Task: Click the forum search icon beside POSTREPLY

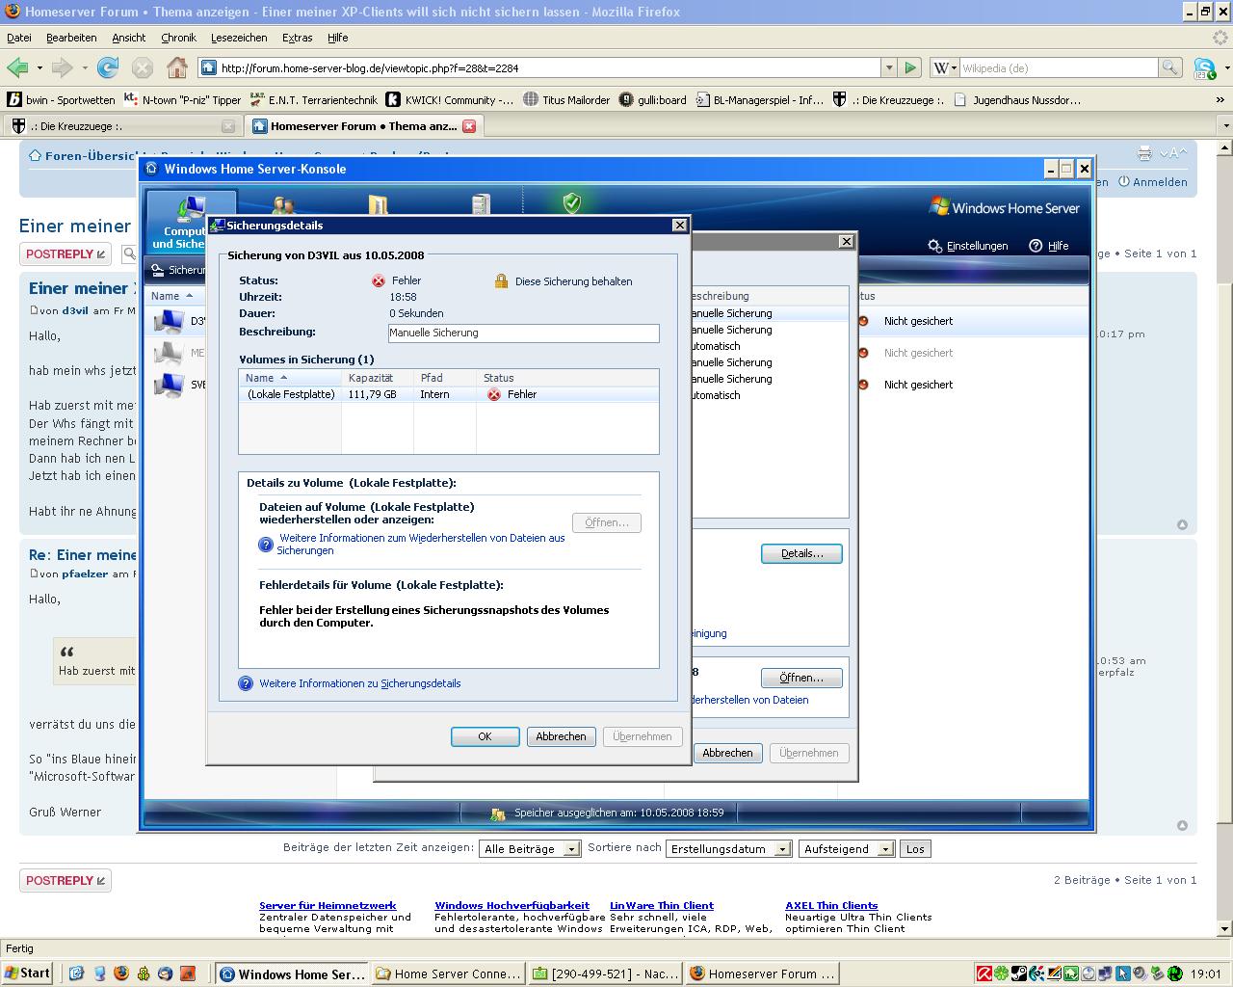Action: [127, 254]
